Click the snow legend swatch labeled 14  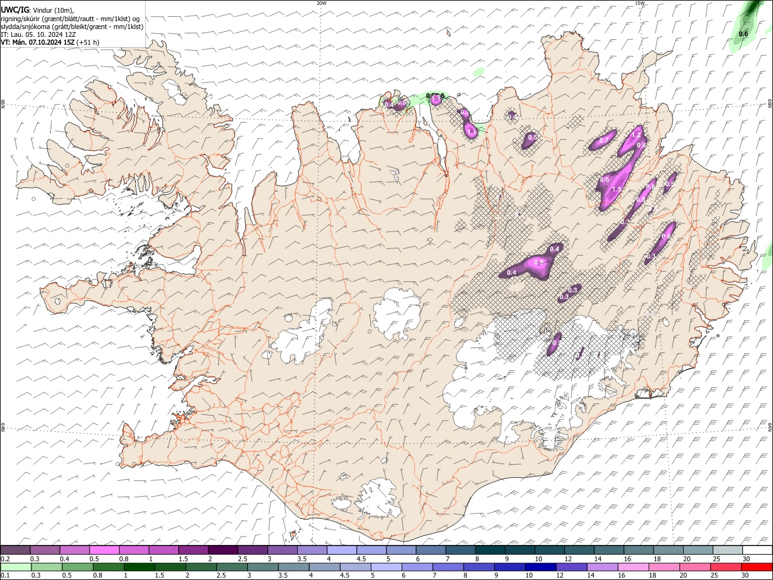pos(609,550)
